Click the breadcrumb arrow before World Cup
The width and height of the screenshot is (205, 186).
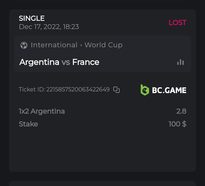(81, 45)
